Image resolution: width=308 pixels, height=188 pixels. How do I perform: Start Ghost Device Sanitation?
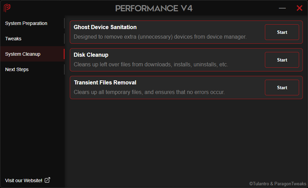(x=282, y=32)
